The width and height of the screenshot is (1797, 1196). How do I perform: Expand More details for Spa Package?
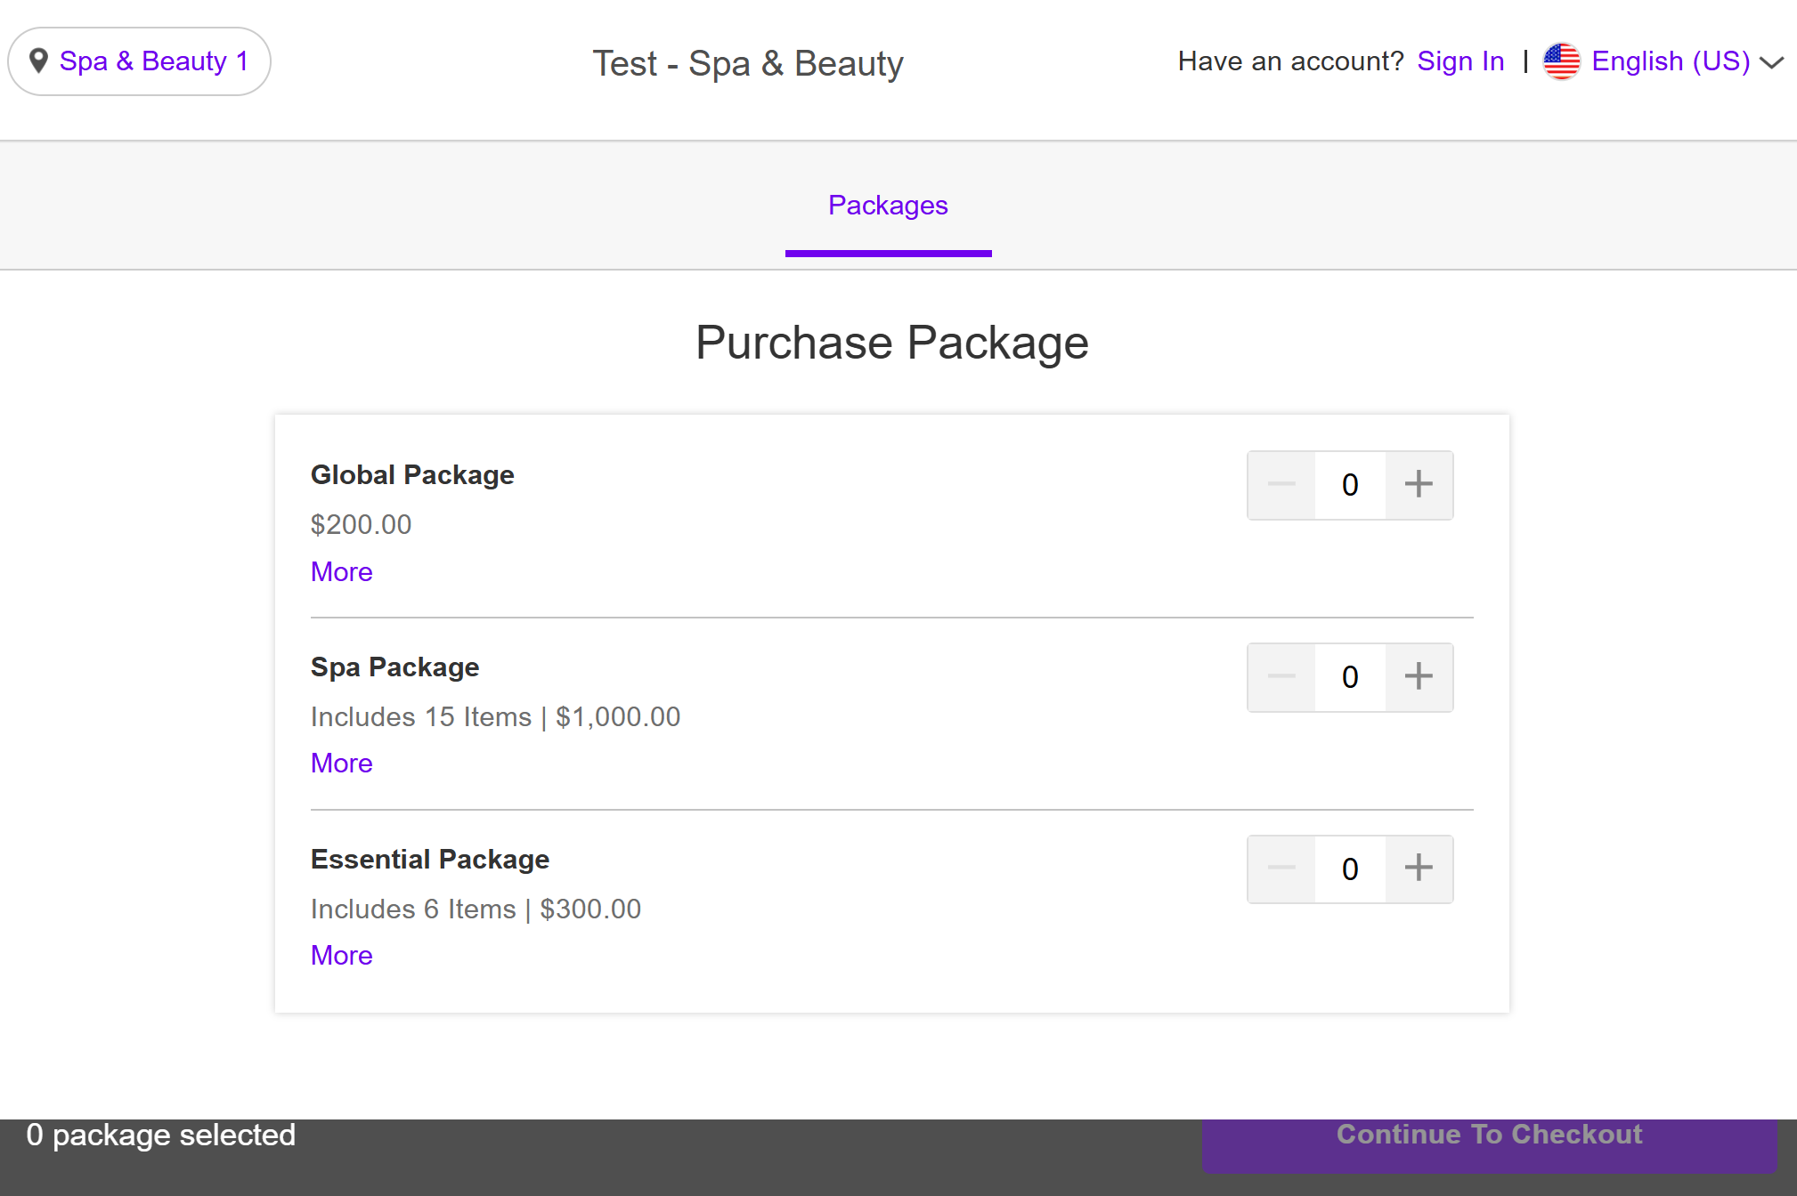(341, 763)
